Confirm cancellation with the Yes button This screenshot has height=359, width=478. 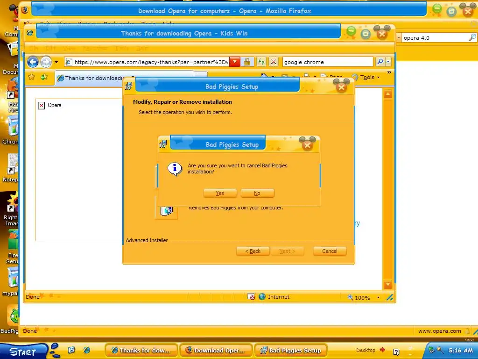(x=220, y=193)
